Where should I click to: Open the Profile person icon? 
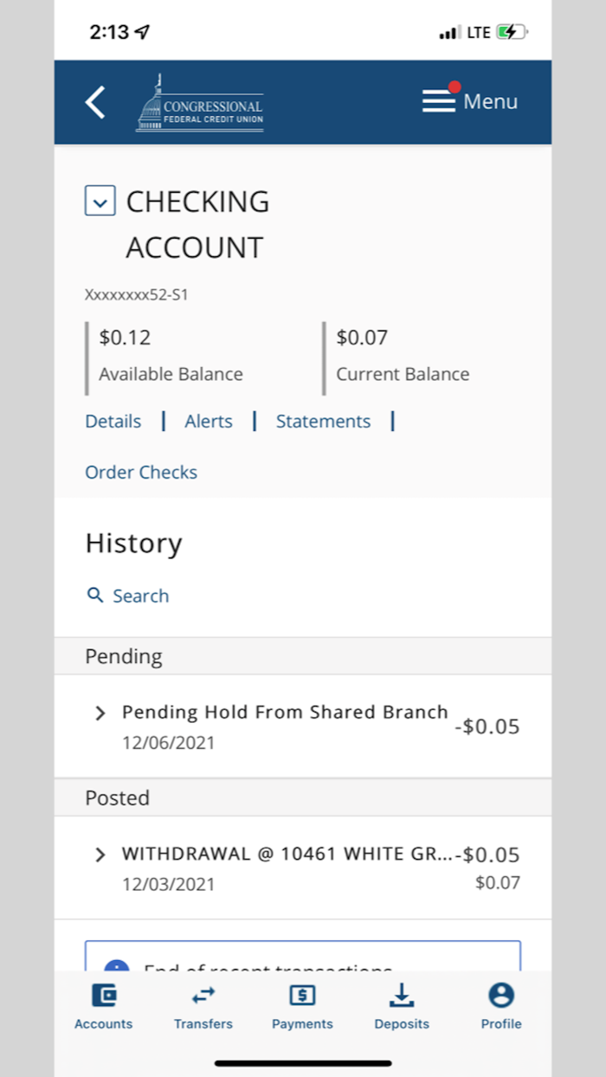point(501,996)
